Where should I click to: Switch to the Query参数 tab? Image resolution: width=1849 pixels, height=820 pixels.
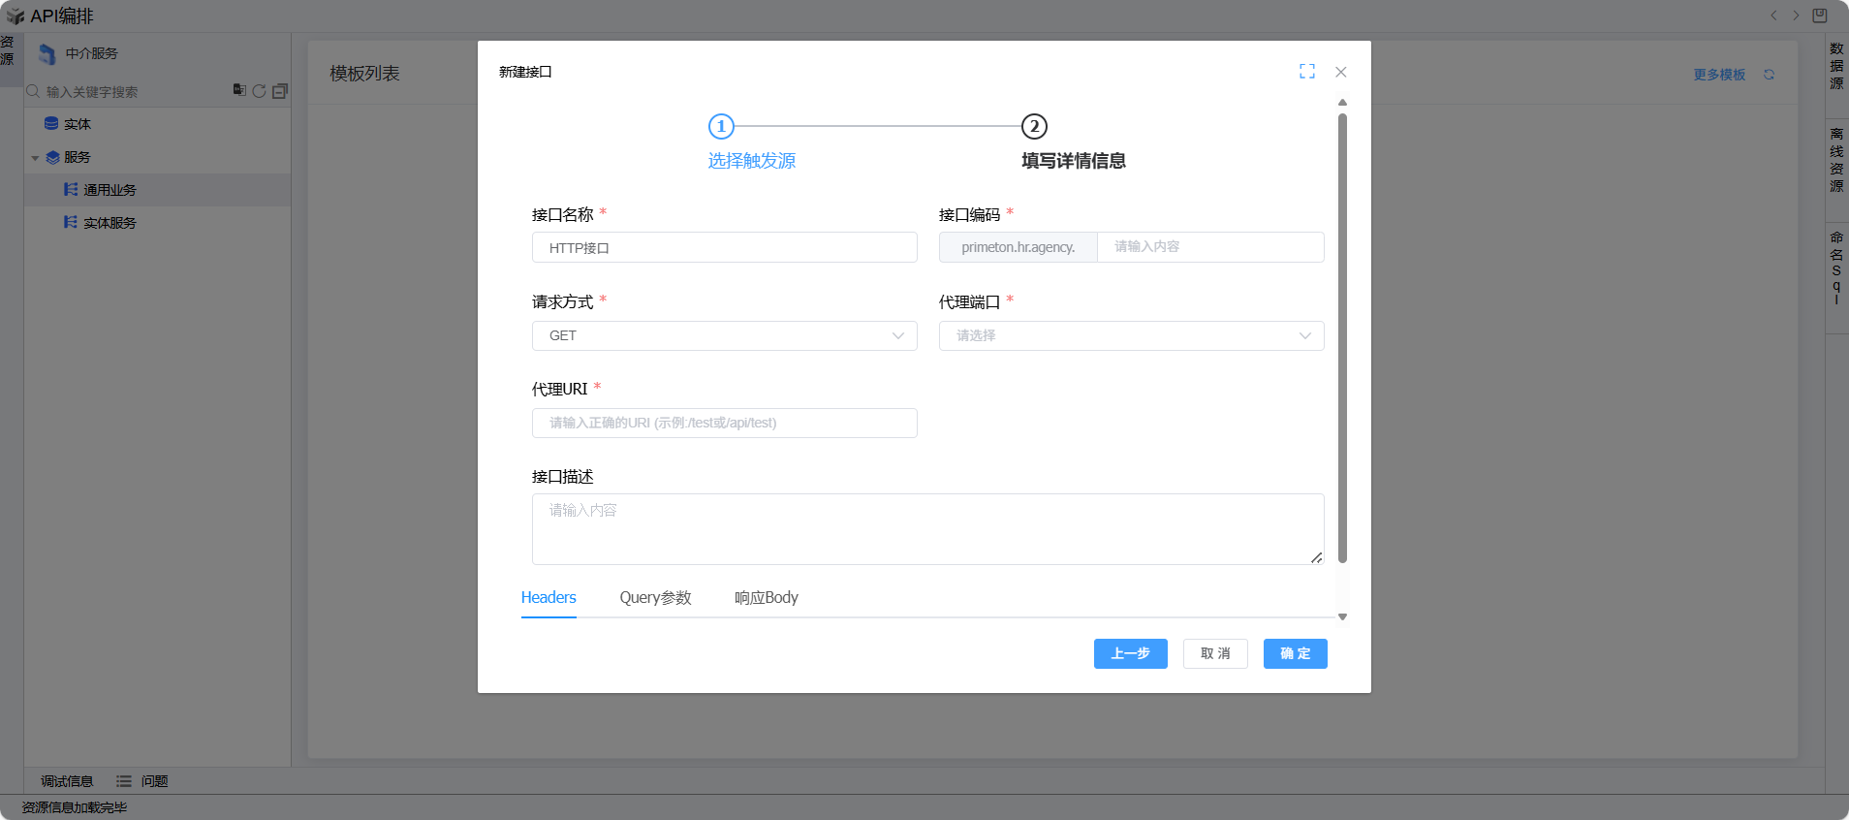point(655,598)
